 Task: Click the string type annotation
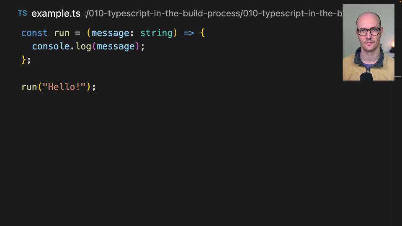click(x=156, y=33)
